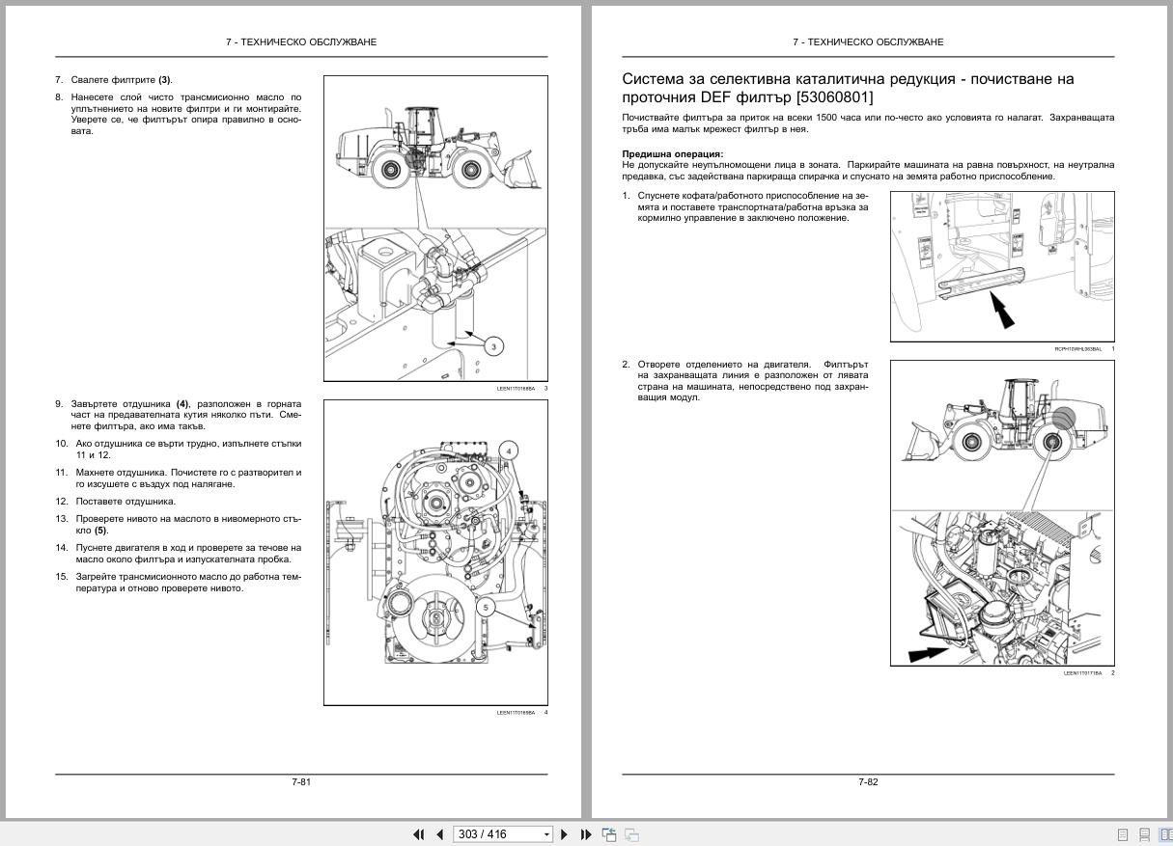This screenshot has height=846, width=1173.
Task: Click step 8 text 'Нанесете слой чисто трансмисионно масло'
Action: [x=186, y=114]
